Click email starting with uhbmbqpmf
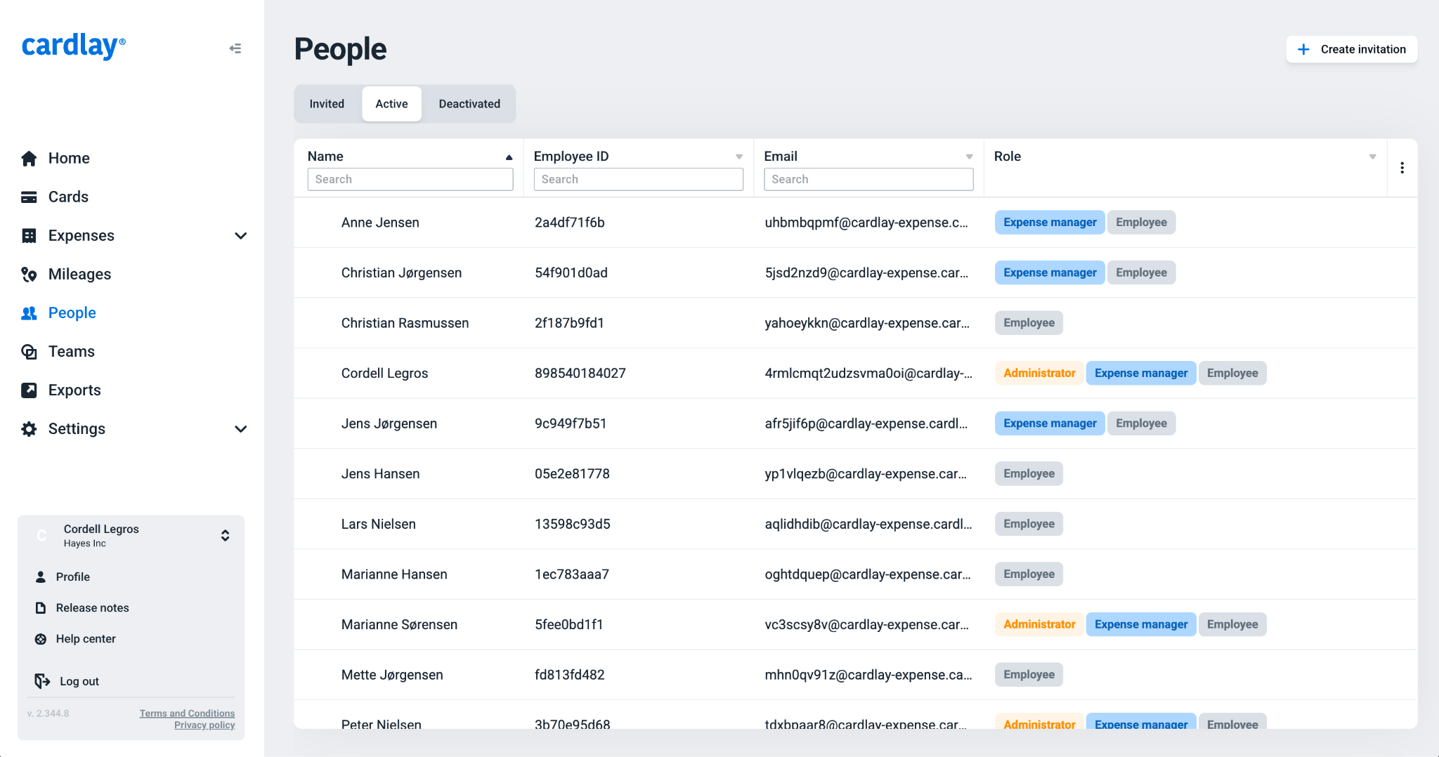1439x757 pixels. point(866,223)
